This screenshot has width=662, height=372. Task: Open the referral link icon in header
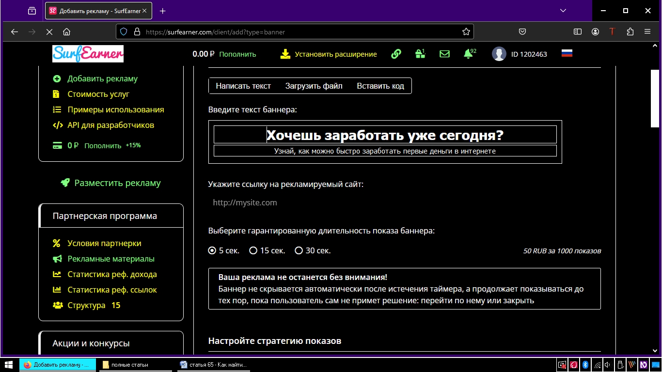point(396,54)
